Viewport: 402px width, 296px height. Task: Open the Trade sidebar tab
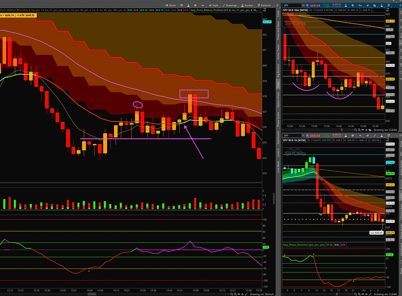pyautogui.click(x=278, y=14)
